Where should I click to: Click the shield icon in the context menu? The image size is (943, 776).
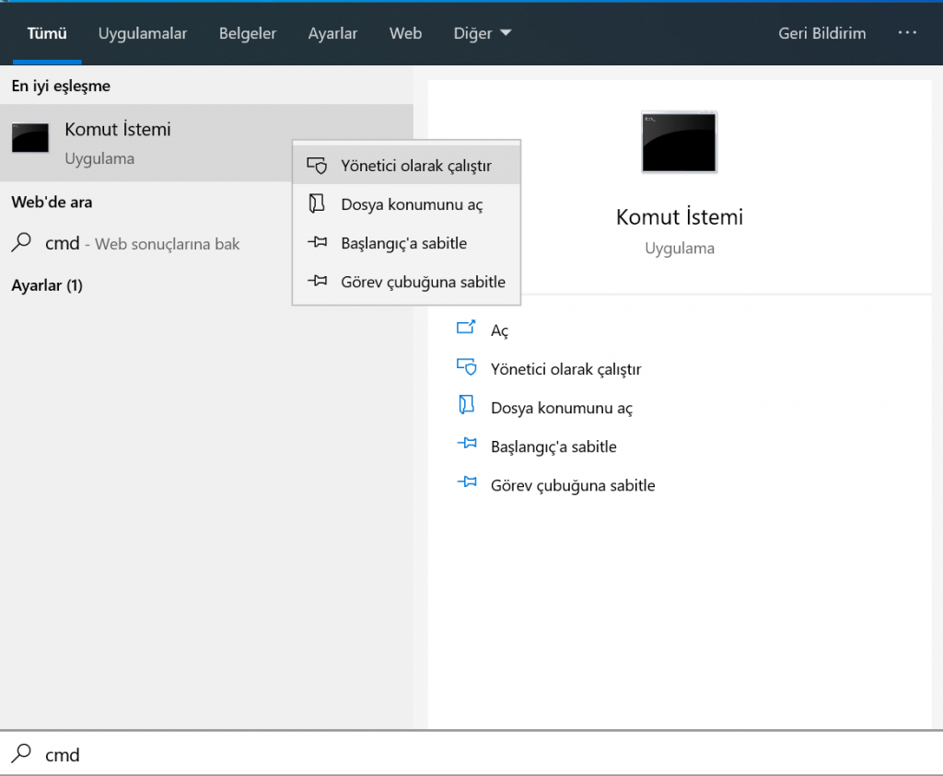(317, 167)
